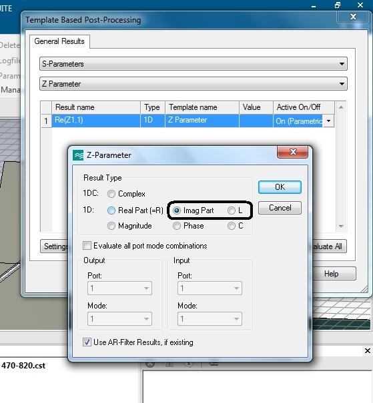Open the Active On/Off dropdown arrow
The image size is (373, 403).
coord(329,121)
